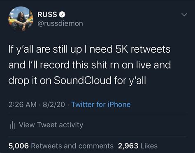195x153 pixels.
Task: Click the 8/2/20 date
Action: pos(54,104)
